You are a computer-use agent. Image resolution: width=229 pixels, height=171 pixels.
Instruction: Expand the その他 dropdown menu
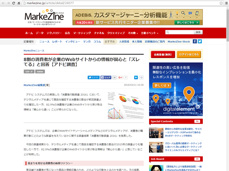[133, 33]
